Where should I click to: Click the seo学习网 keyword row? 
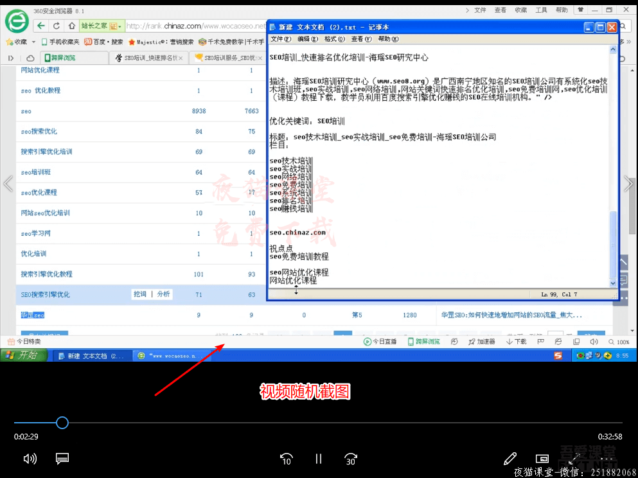pos(36,233)
